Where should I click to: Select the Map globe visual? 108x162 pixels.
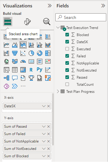tap(7, 61)
